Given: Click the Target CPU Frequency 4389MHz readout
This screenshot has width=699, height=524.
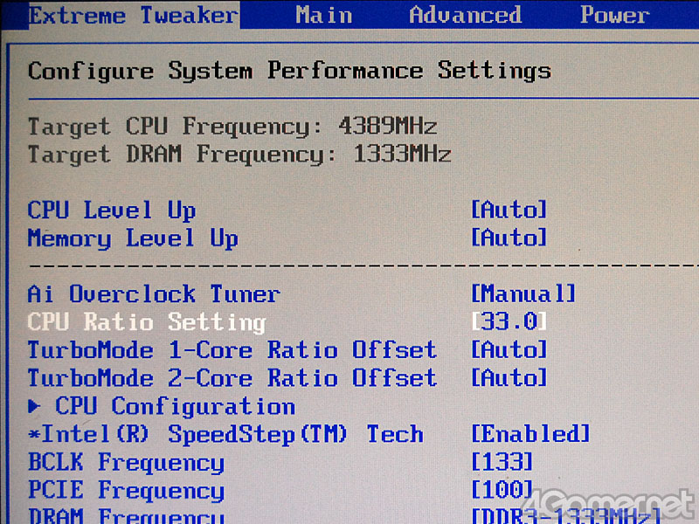Looking at the screenshot, I should [x=232, y=127].
